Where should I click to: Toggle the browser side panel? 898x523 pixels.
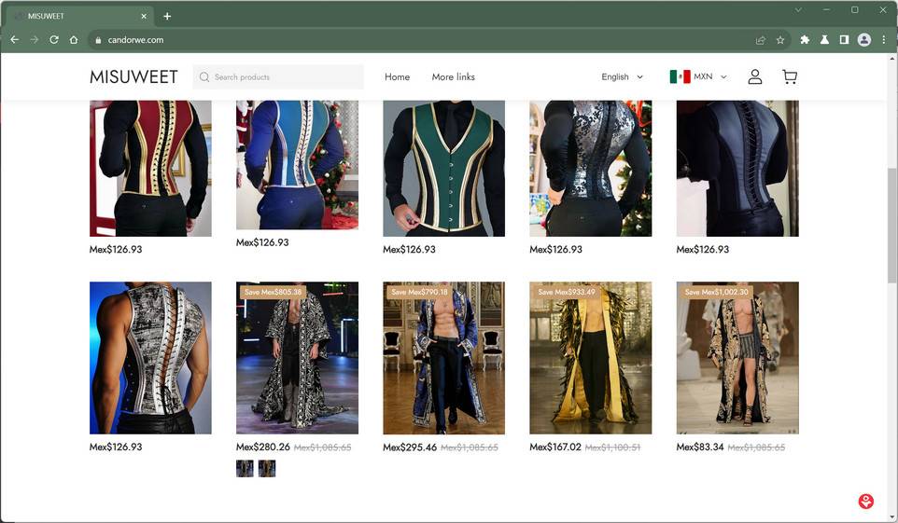tap(844, 39)
